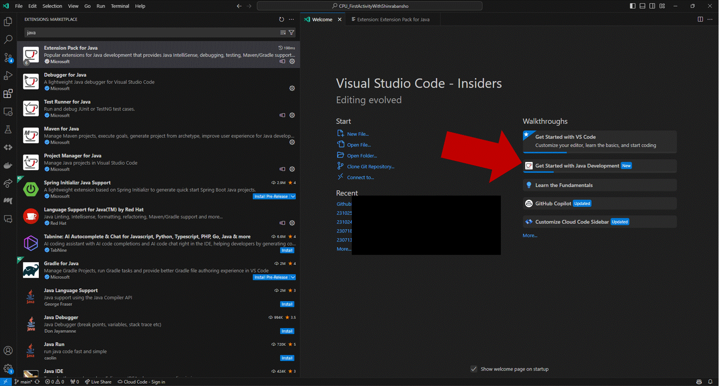
Task: Open the Terminal menu
Action: (120, 6)
